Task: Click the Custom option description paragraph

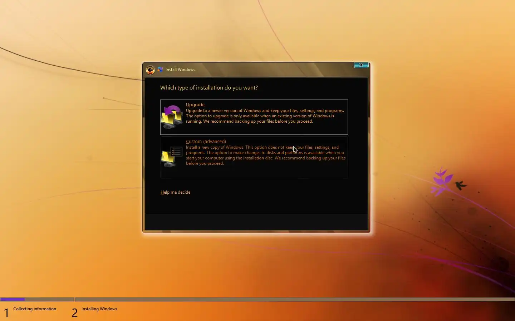Action: pos(266,155)
